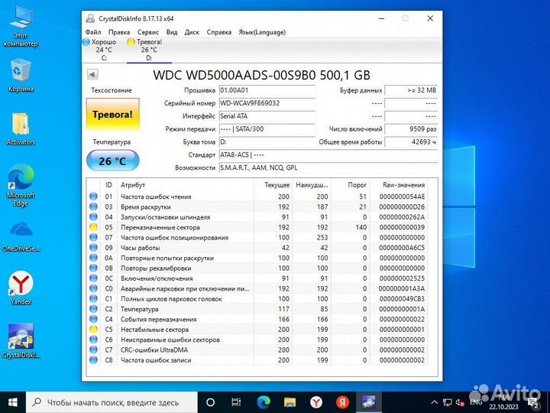This screenshot has width=550, height=413.
Task: Click status dot for Время раскрутки
Action: (93, 206)
